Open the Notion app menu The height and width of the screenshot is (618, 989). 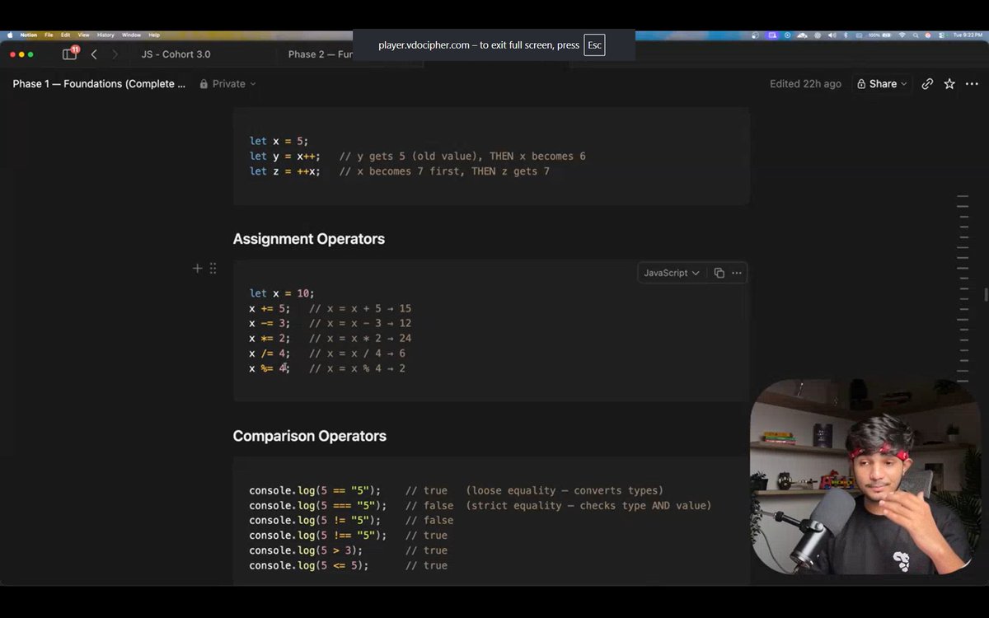(28, 35)
